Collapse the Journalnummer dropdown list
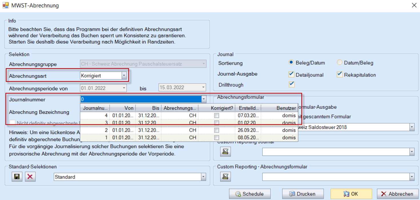 (x=203, y=99)
